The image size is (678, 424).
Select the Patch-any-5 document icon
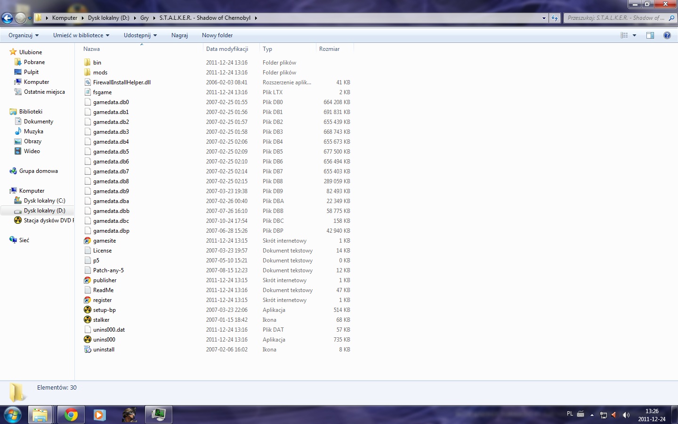coord(88,270)
